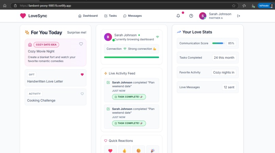Send the party popper quick reaction
The image size is (275, 153).
(153, 150)
